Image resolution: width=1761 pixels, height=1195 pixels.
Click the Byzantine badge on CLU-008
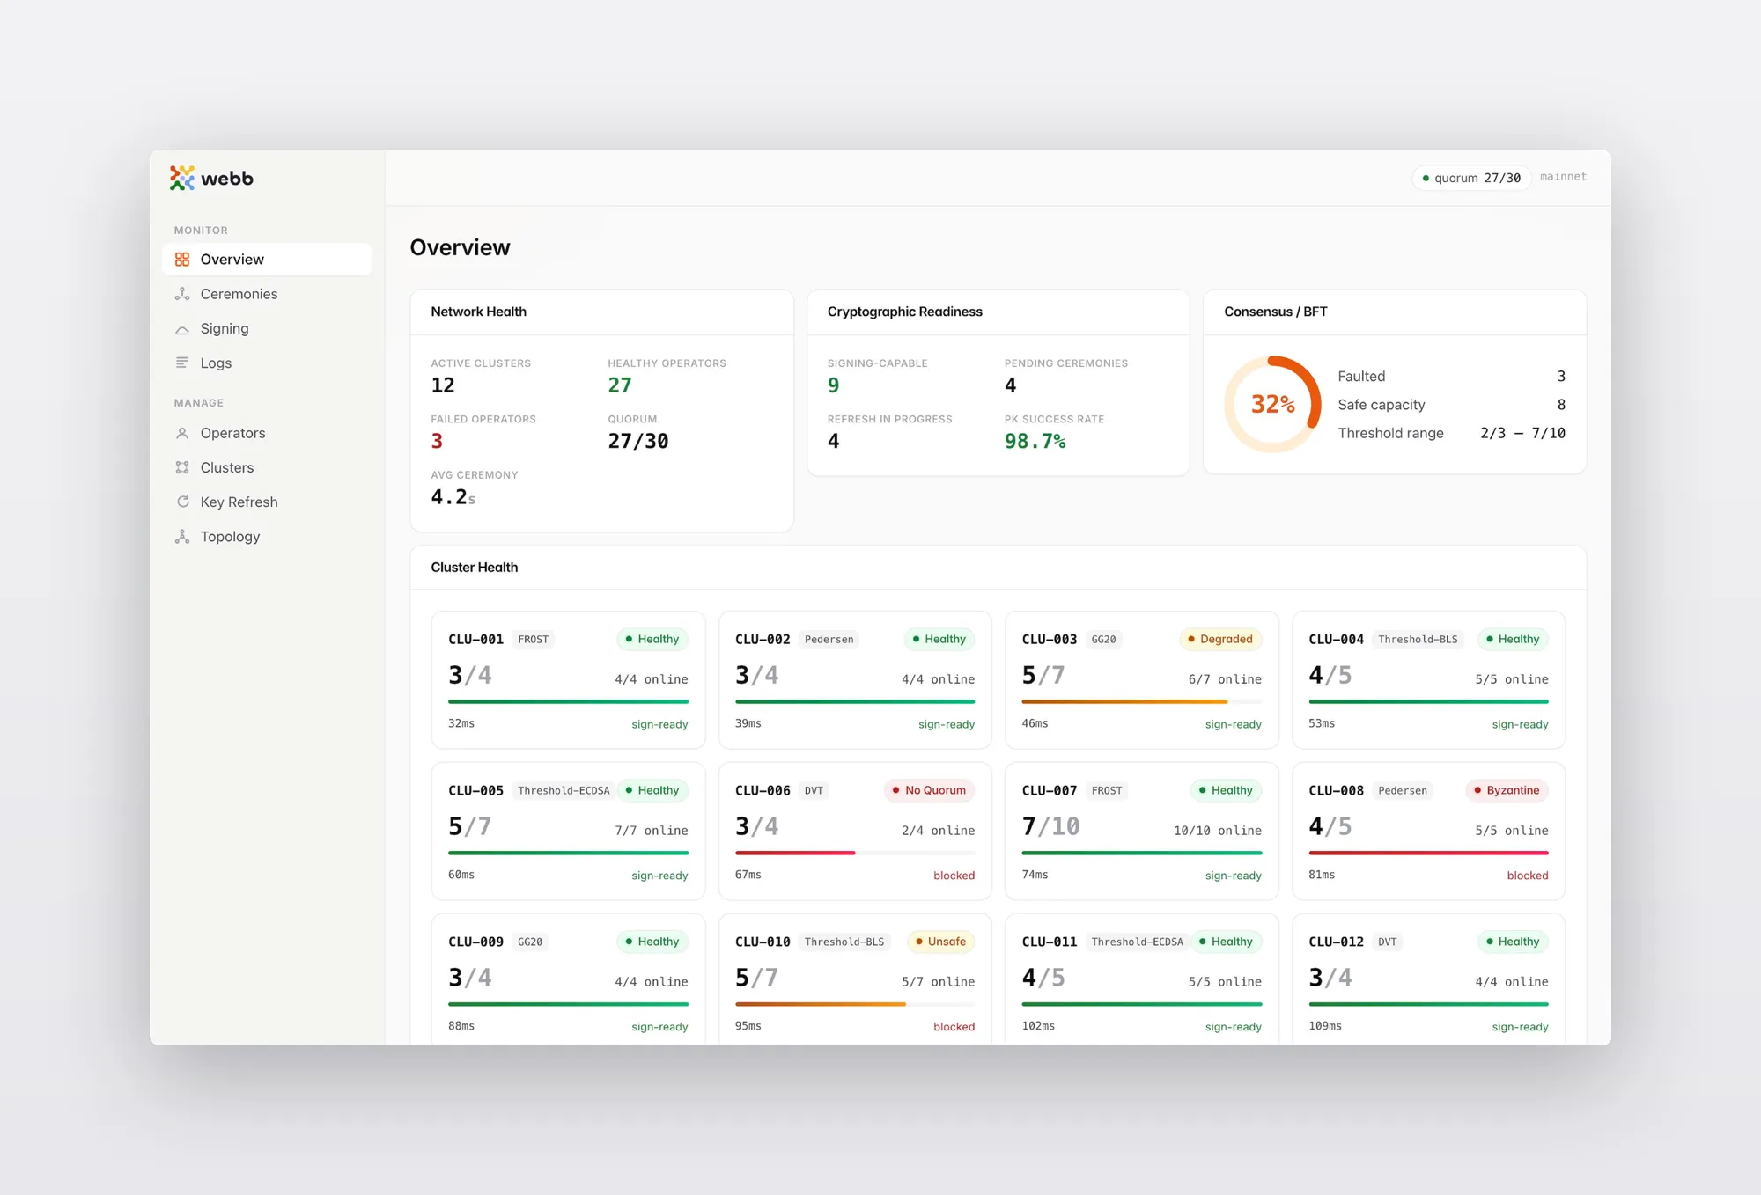[1507, 791]
